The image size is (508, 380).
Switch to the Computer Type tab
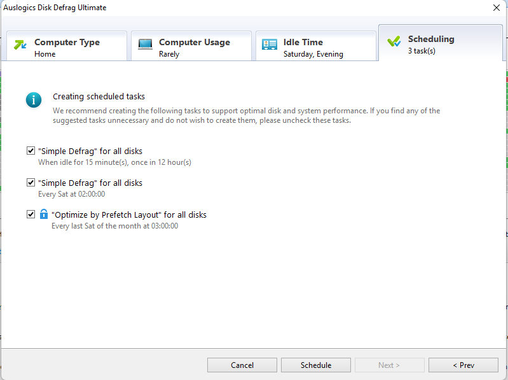[67, 46]
